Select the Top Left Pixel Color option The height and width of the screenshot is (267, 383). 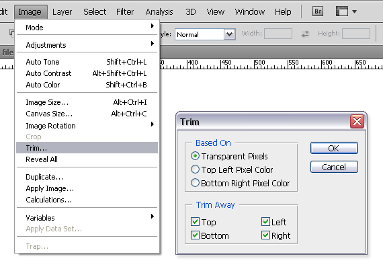[195, 169]
